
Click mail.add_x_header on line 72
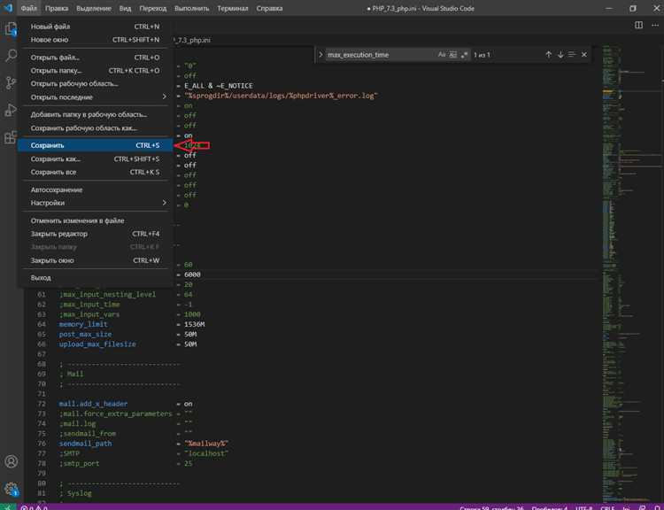93,404
